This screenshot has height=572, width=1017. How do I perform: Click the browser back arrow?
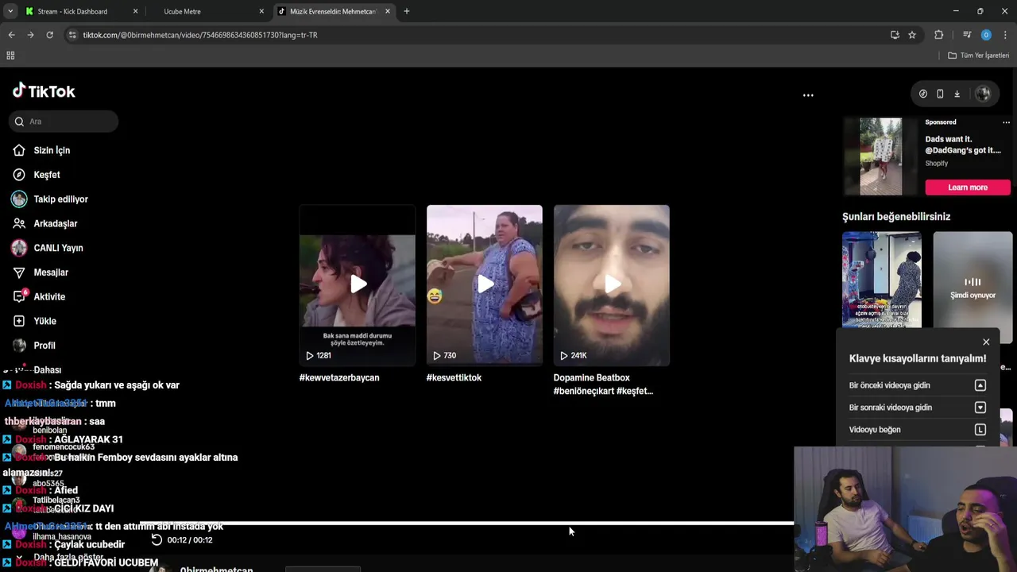pyautogui.click(x=11, y=35)
